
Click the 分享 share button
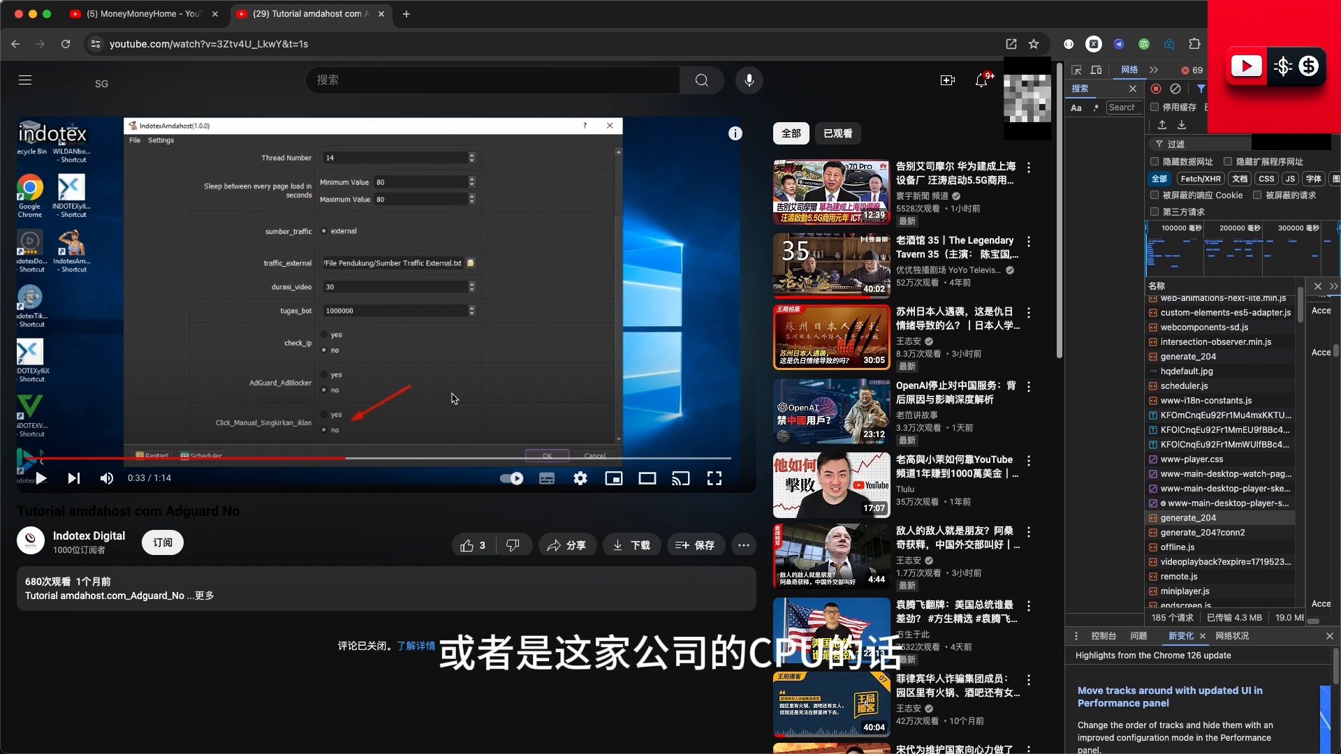pos(566,545)
